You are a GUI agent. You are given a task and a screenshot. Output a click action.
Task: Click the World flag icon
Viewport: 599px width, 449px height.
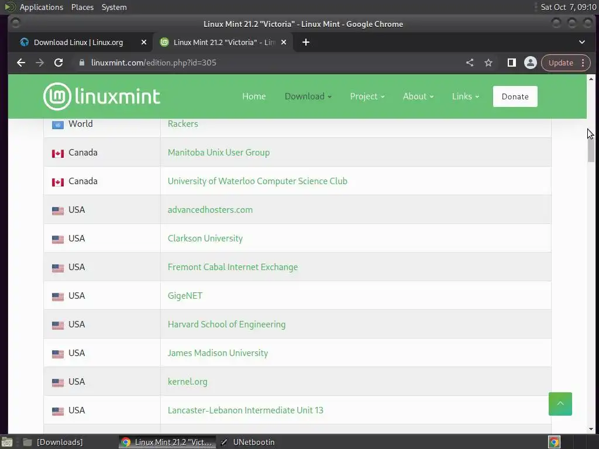point(58,125)
